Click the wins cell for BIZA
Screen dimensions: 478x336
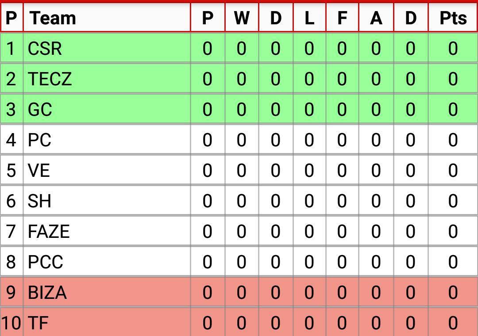click(242, 292)
